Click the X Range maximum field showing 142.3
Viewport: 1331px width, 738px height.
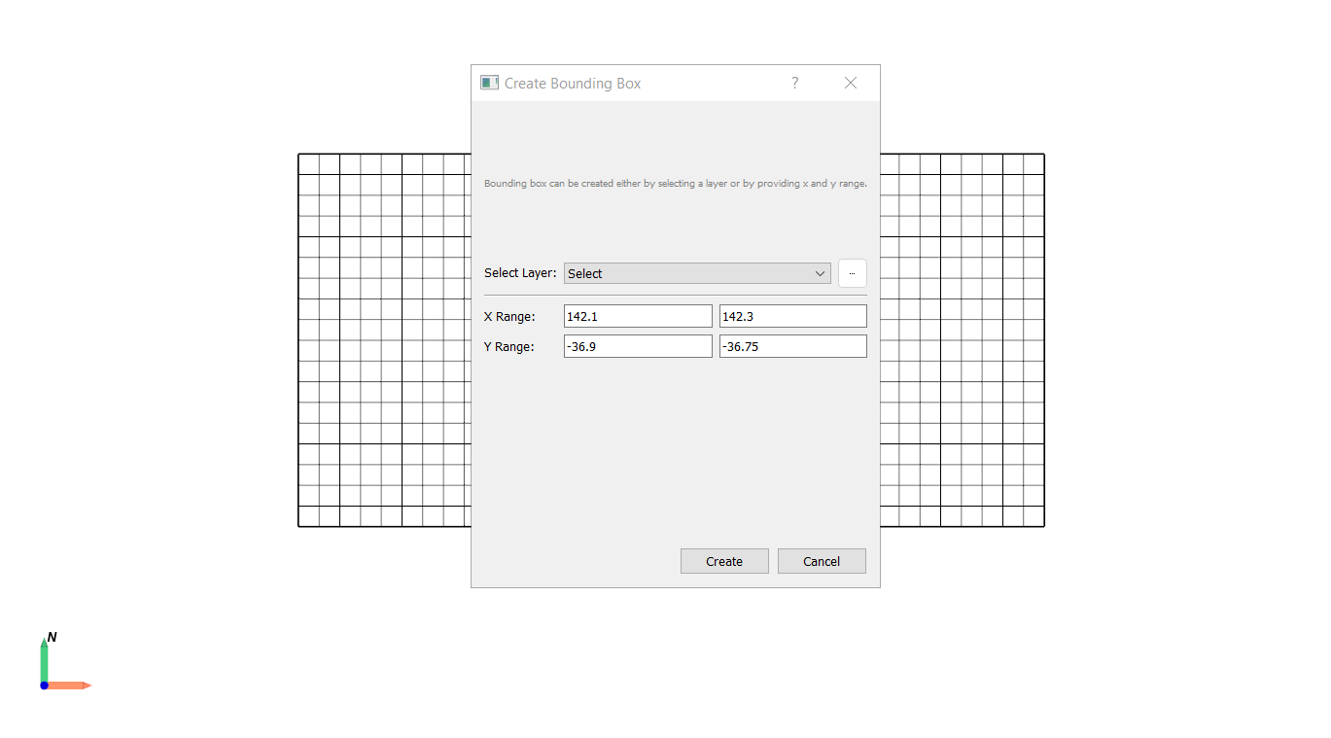pyautogui.click(x=792, y=316)
